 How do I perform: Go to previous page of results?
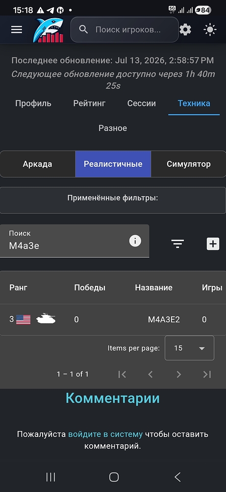(151, 374)
